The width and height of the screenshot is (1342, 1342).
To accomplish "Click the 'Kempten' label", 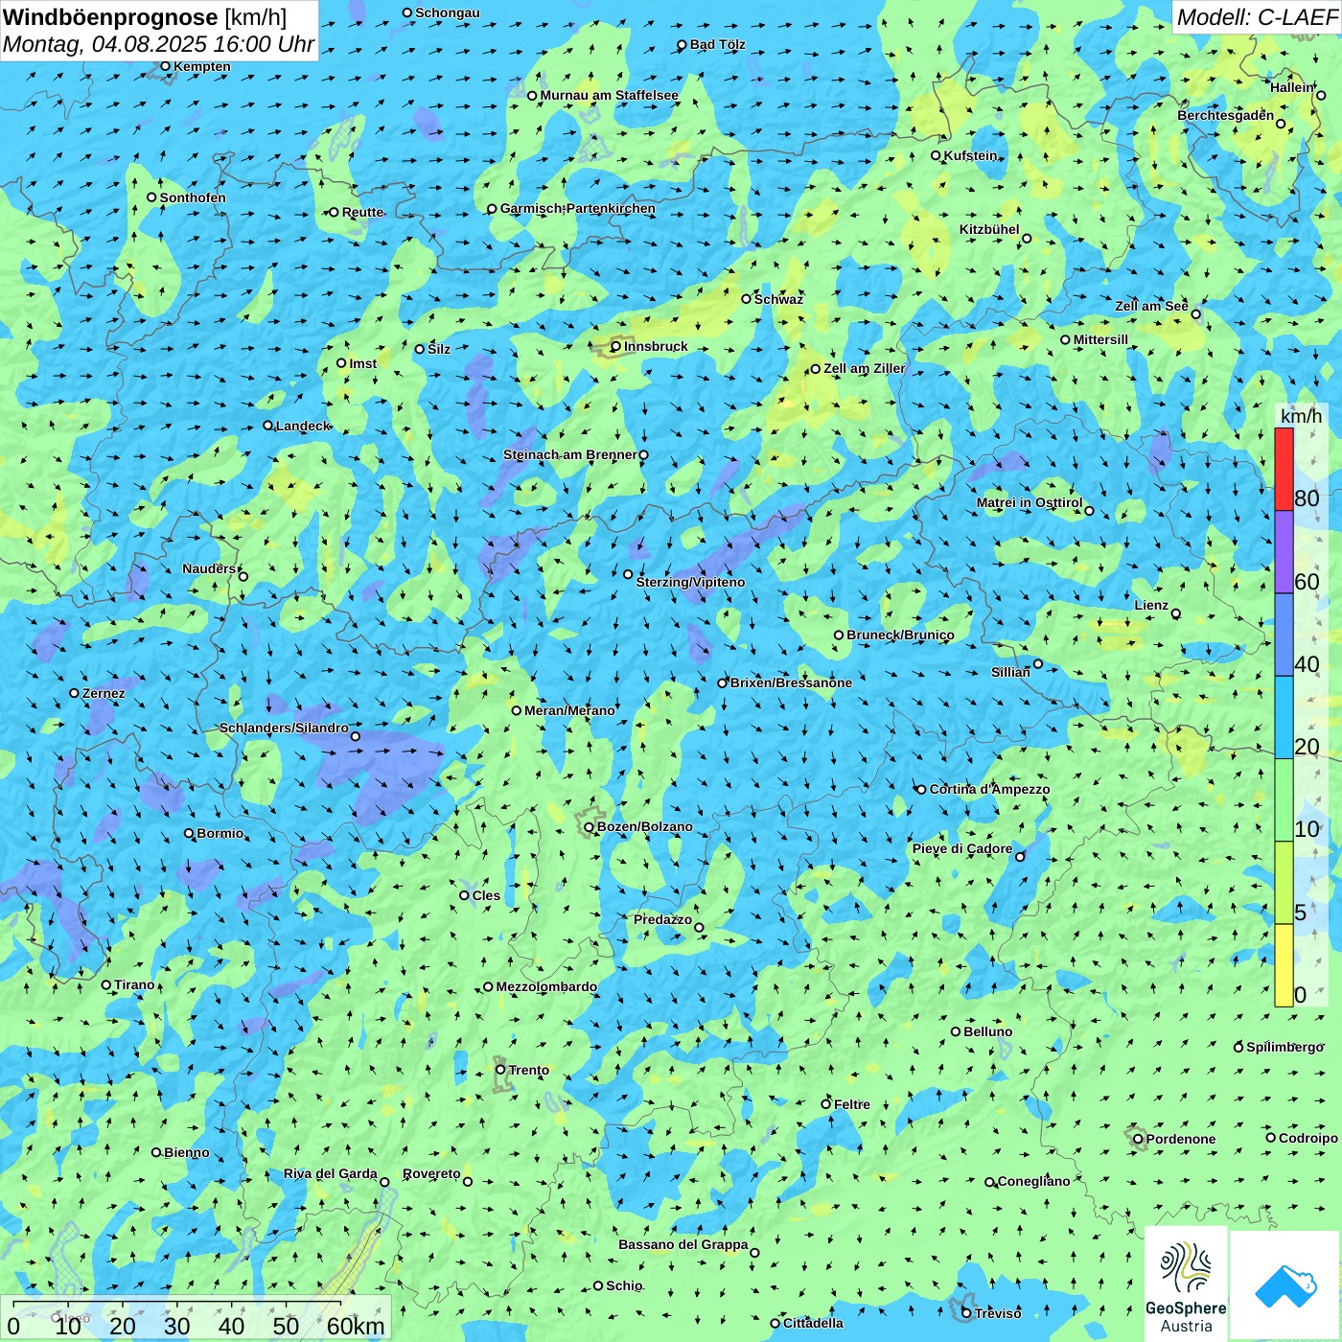I will pos(202,66).
